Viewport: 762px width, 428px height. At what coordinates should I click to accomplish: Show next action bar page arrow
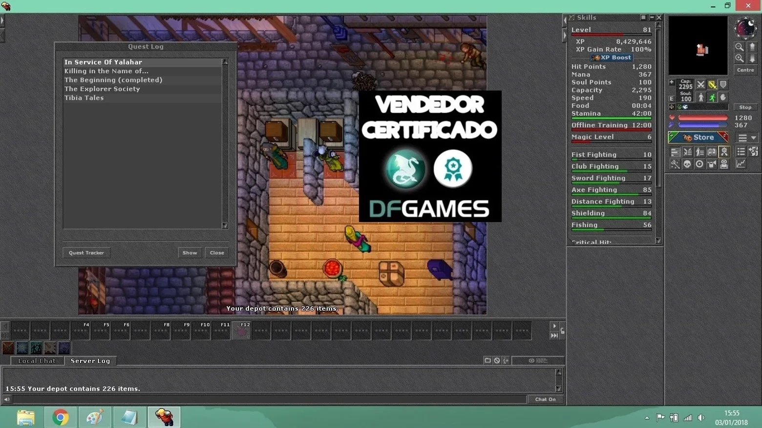[x=554, y=326]
